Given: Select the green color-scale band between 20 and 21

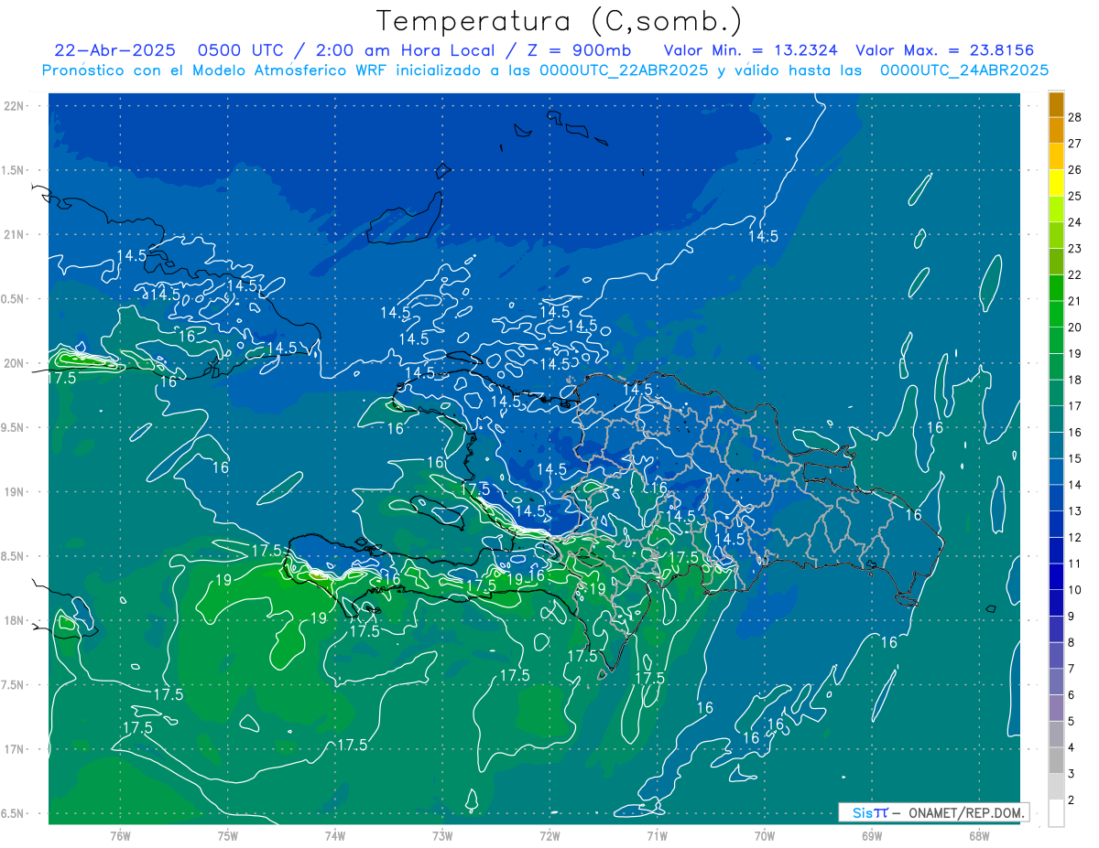Looking at the screenshot, I should point(1057,314).
